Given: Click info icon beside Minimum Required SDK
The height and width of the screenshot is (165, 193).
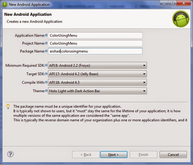Looking at the screenshot, I should click(46, 66).
